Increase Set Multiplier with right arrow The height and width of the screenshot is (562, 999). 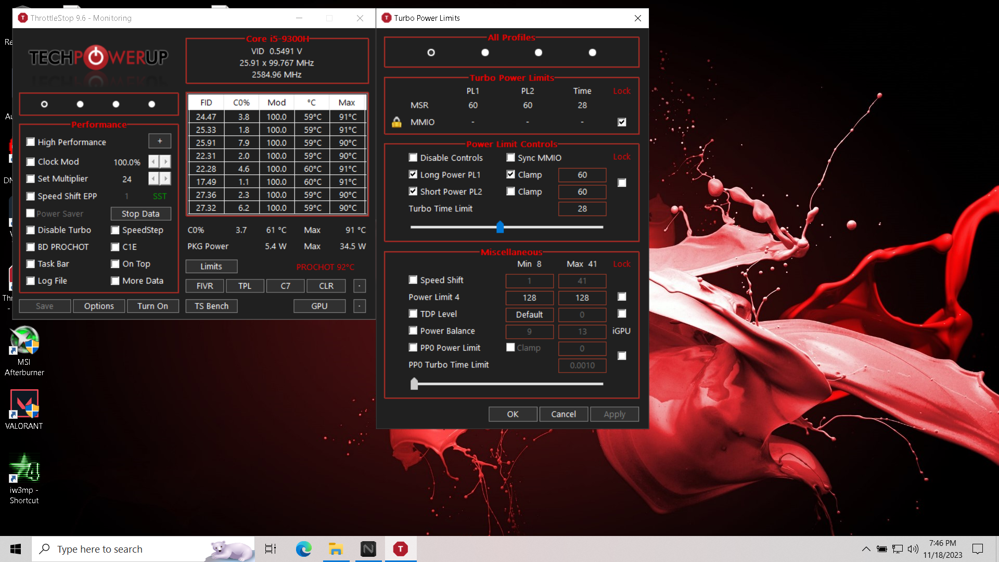(165, 179)
